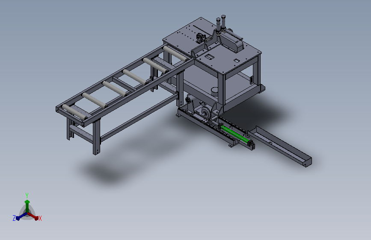Select the green pneumatic cylinder in the model
This screenshot has height=240, width=371.
235,134
